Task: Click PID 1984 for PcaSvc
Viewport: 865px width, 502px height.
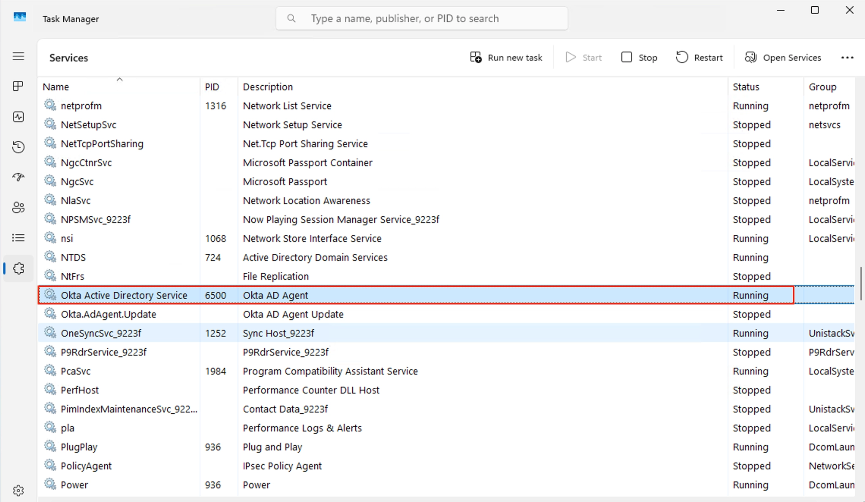Action: coord(215,372)
